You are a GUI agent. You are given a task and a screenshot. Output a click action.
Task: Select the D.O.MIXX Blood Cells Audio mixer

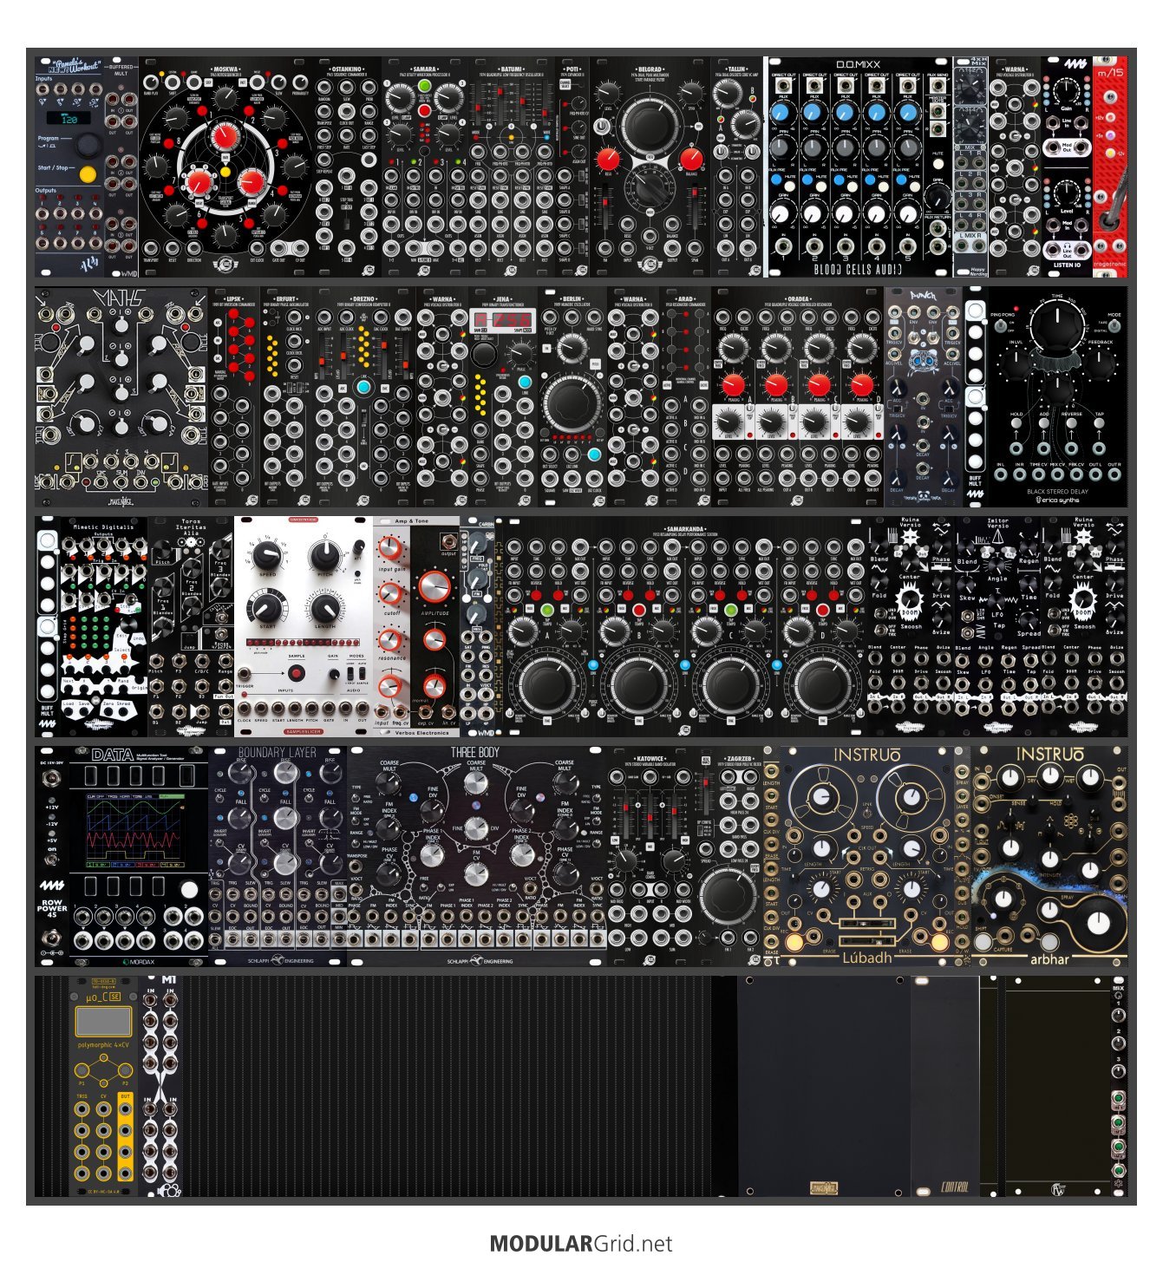tap(858, 167)
